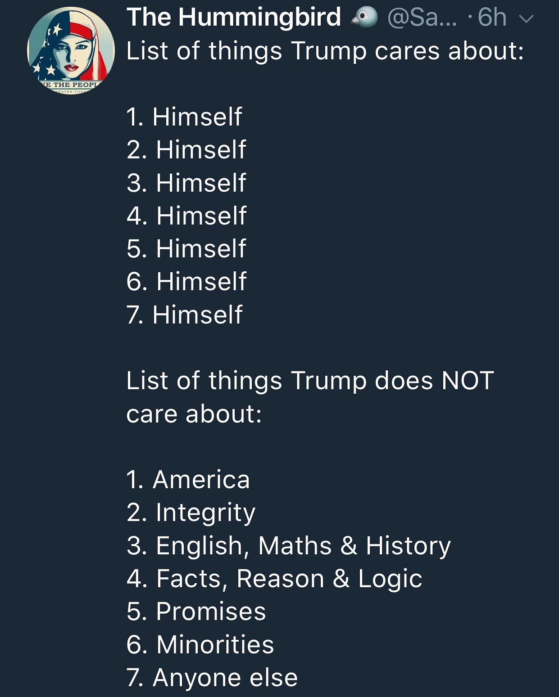Click the "2. Integrity" line
Screen dimensions: 559x697
(x=191, y=513)
